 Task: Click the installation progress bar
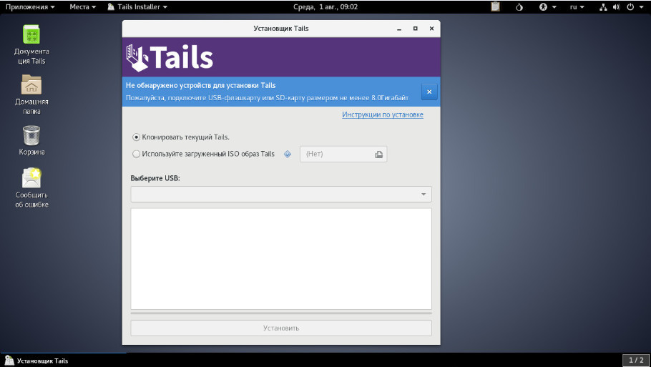[281, 313]
